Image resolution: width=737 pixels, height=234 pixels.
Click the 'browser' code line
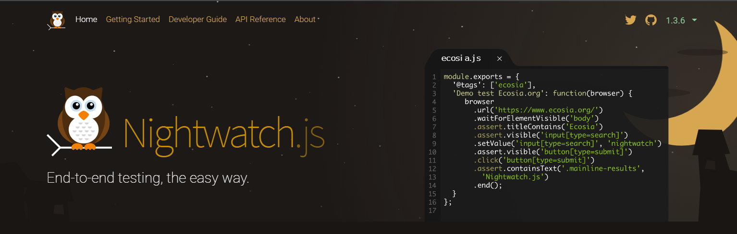(479, 102)
